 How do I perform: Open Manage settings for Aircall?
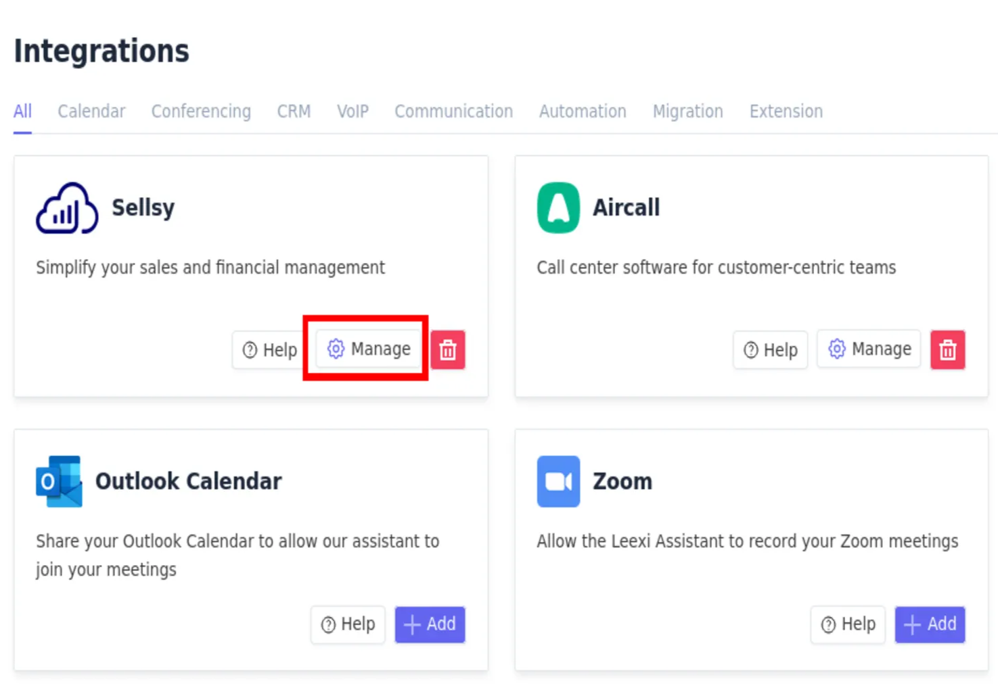869,349
